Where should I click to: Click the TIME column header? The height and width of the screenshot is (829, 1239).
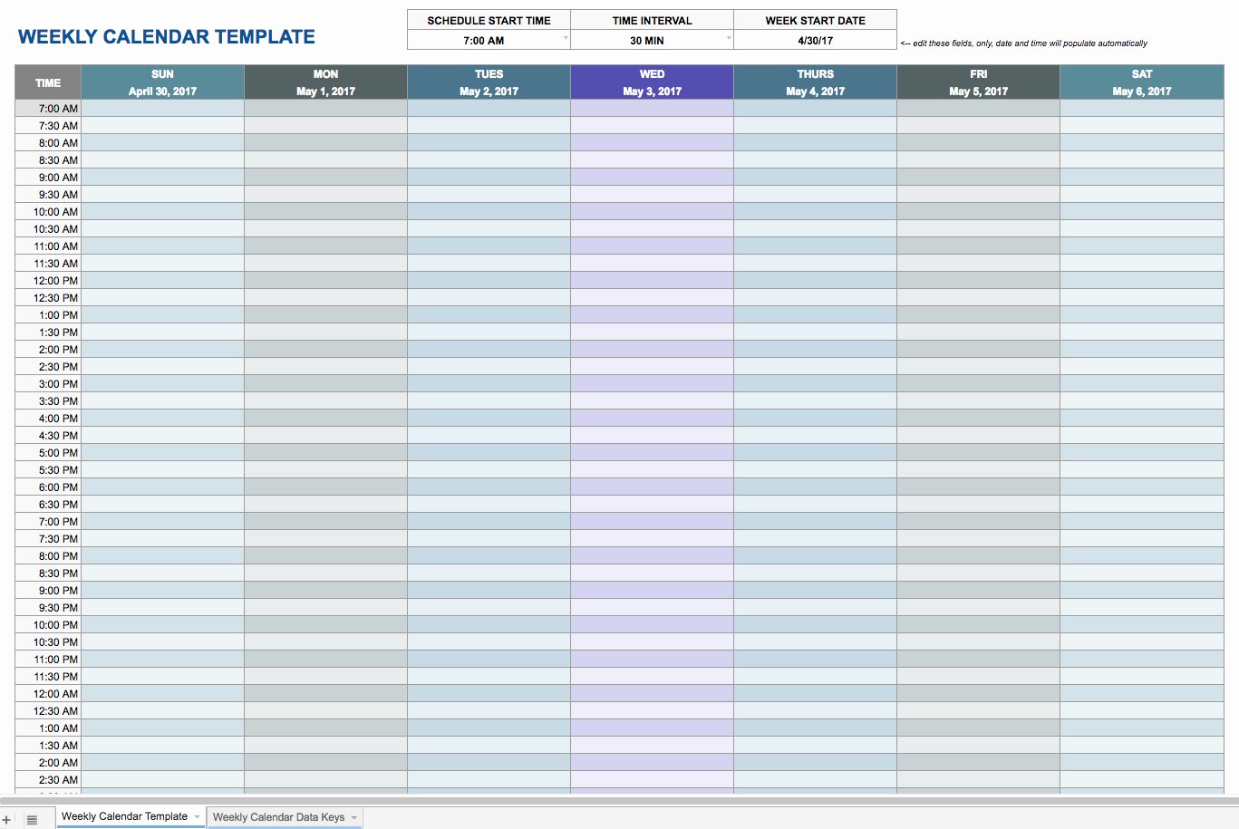tap(48, 82)
